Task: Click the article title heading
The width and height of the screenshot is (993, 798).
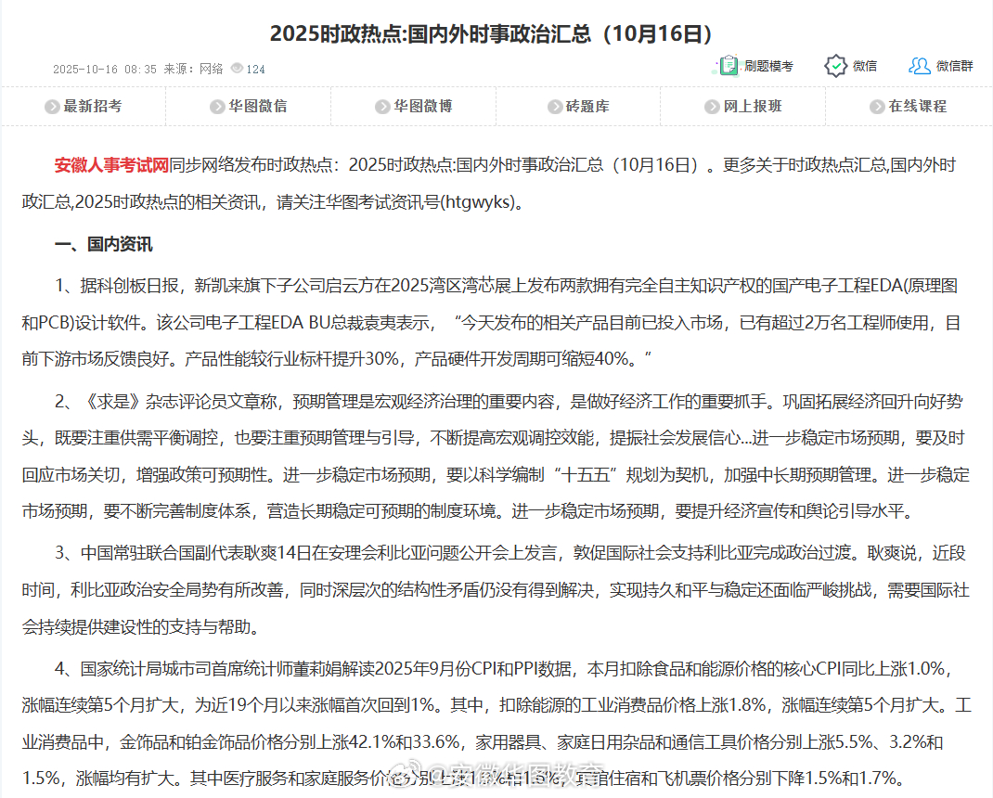Action: point(491,34)
